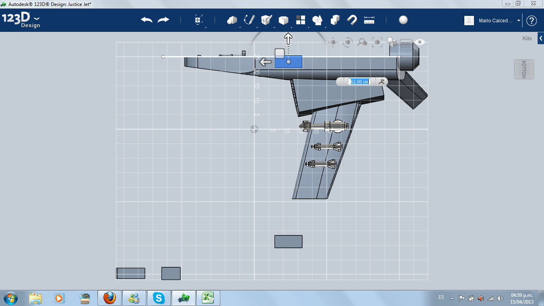Select the Combine tool

(335, 20)
